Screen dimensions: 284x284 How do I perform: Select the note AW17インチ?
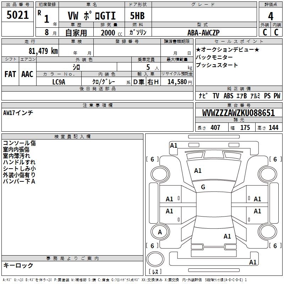18,113
